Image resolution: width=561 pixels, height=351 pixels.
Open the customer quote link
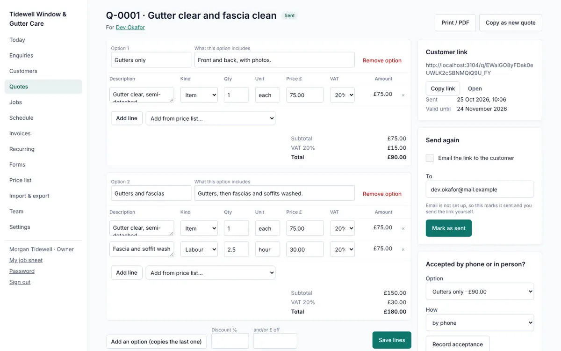click(475, 88)
